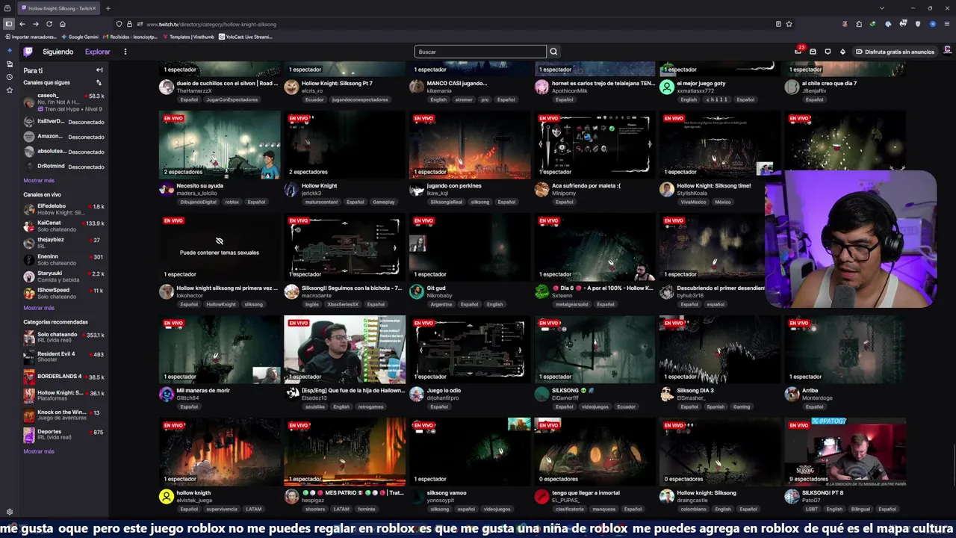Reload the page
Viewport: 956px width, 538px height.
[49, 24]
